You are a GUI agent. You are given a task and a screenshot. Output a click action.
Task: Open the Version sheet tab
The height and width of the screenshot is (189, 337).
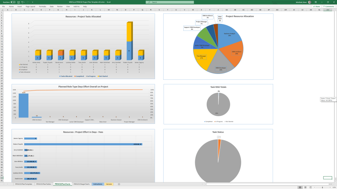coord(109,184)
